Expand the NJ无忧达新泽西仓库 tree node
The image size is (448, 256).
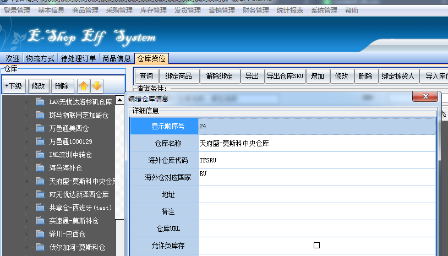[25, 194]
